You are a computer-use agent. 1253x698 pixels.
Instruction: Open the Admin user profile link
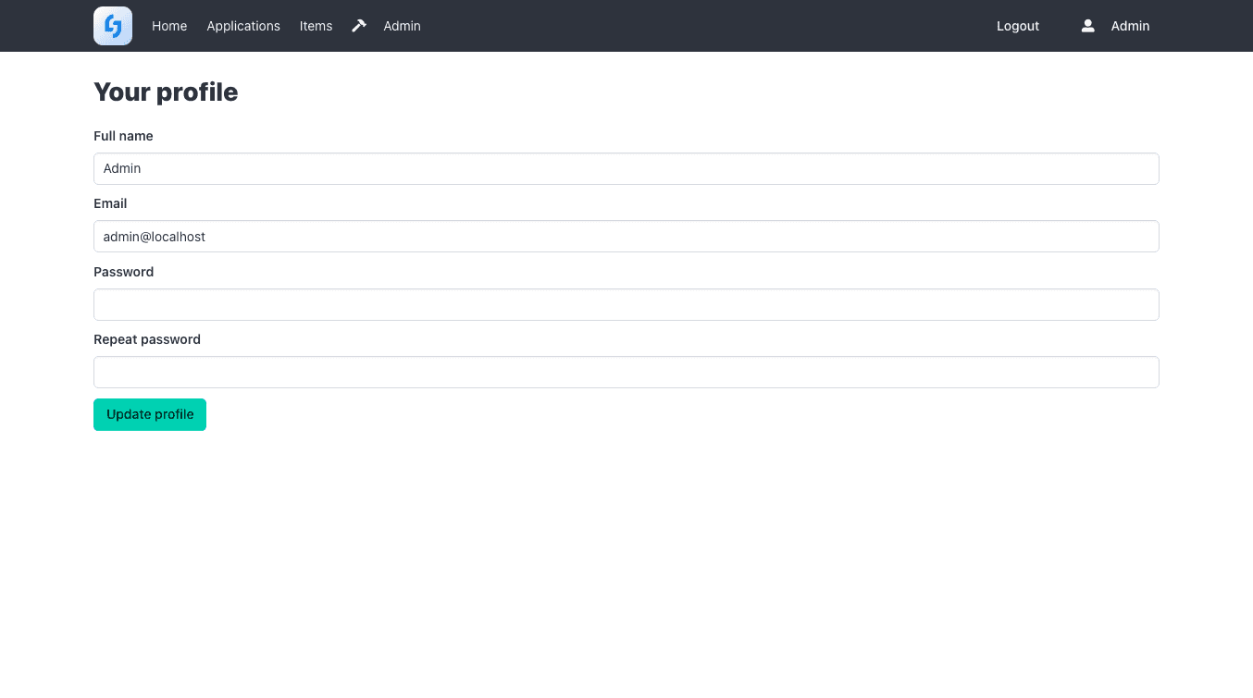(1131, 26)
